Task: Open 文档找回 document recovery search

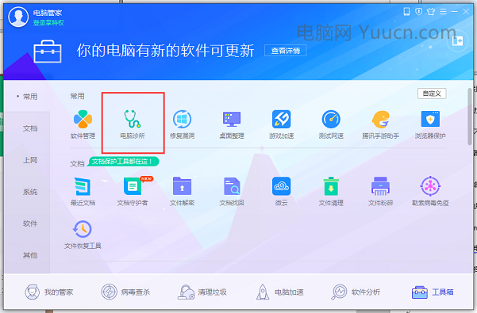Action: tap(232, 191)
